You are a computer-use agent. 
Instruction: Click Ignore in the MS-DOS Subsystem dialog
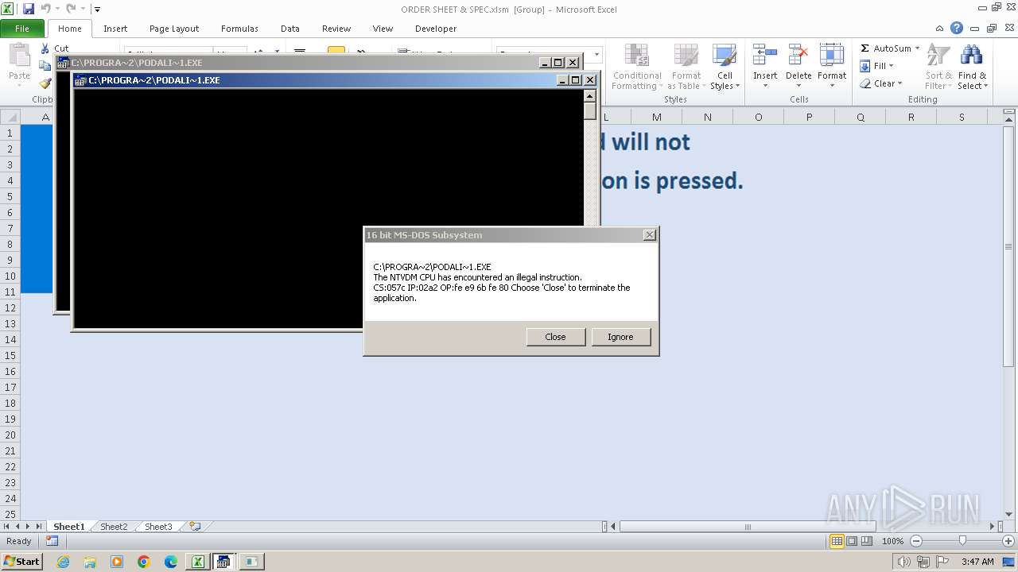point(620,337)
